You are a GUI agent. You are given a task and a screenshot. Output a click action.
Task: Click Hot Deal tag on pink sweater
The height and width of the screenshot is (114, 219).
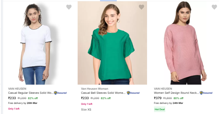click(x=160, y=109)
